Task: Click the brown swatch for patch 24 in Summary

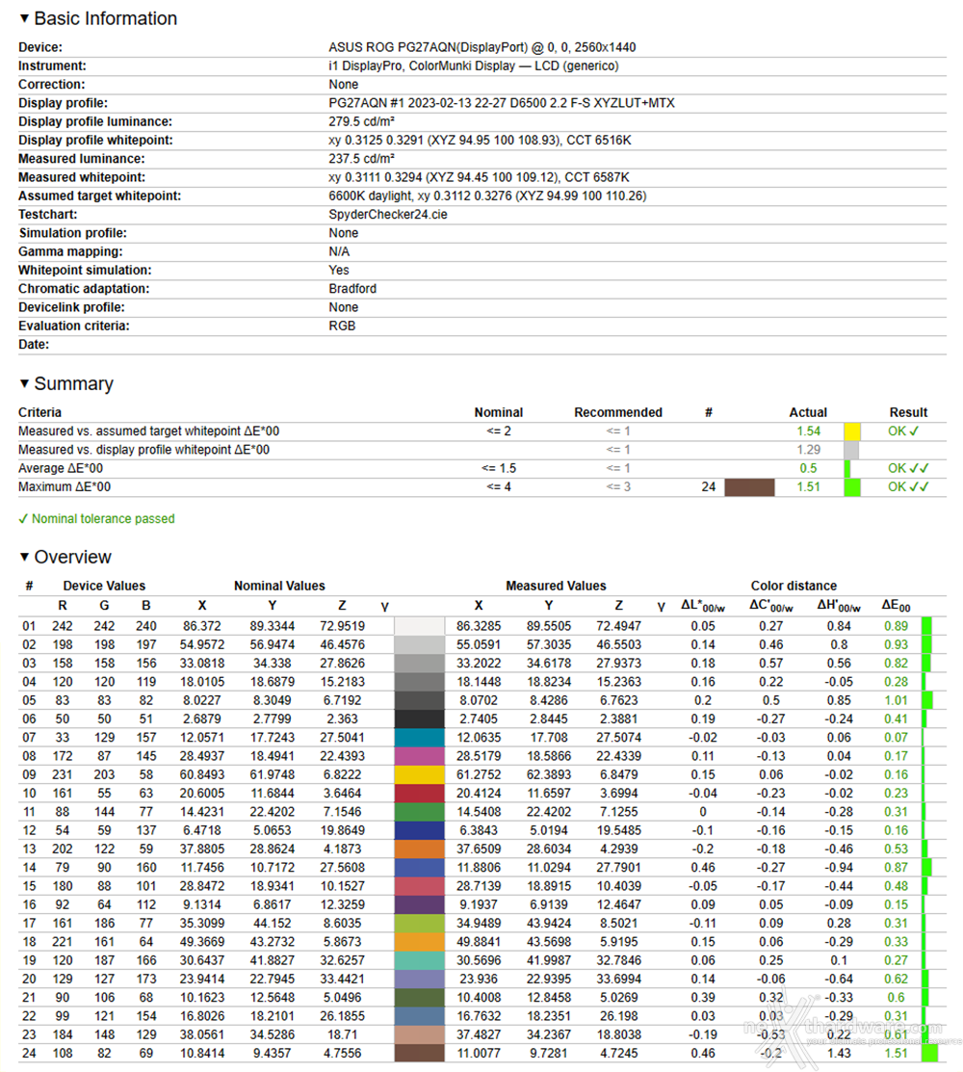Action: (749, 486)
